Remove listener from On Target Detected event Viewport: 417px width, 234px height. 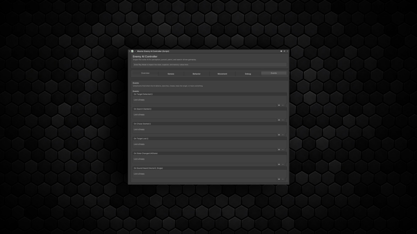coord(283,105)
